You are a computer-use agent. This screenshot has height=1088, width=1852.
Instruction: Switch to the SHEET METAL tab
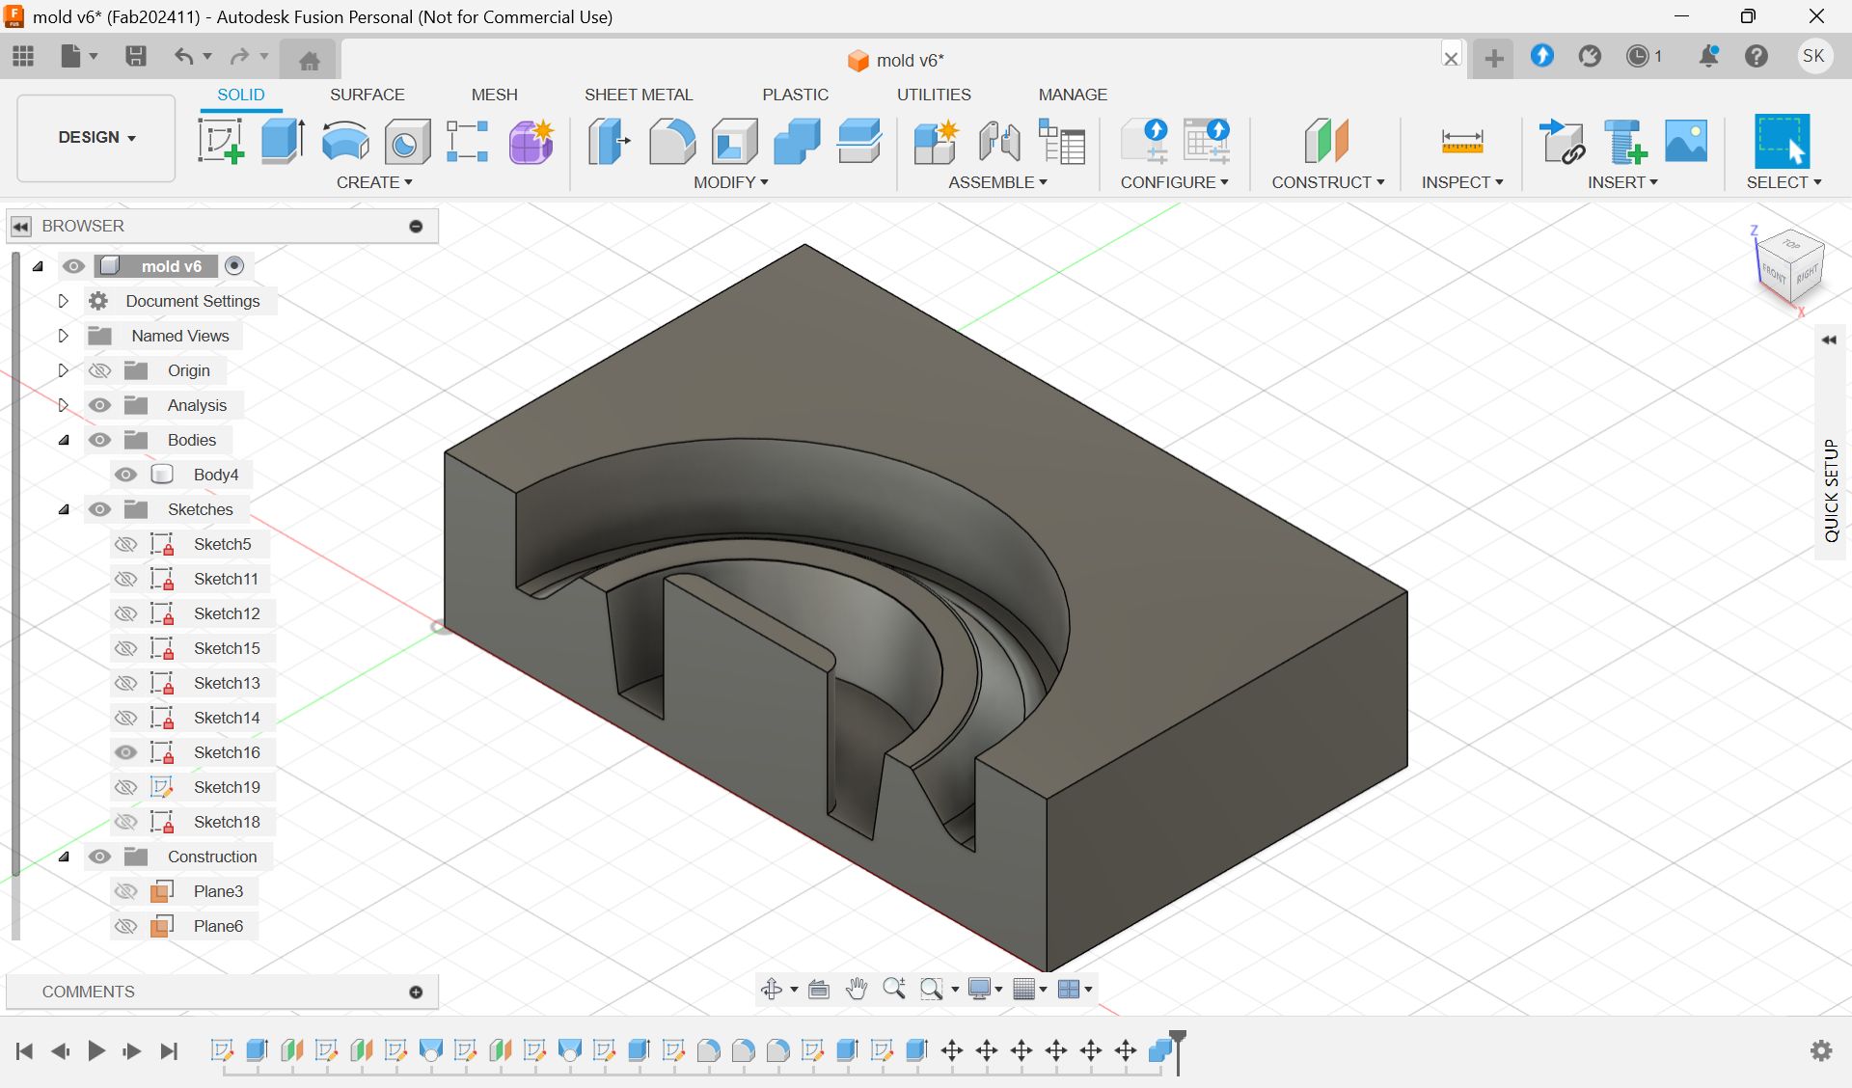tap(639, 95)
